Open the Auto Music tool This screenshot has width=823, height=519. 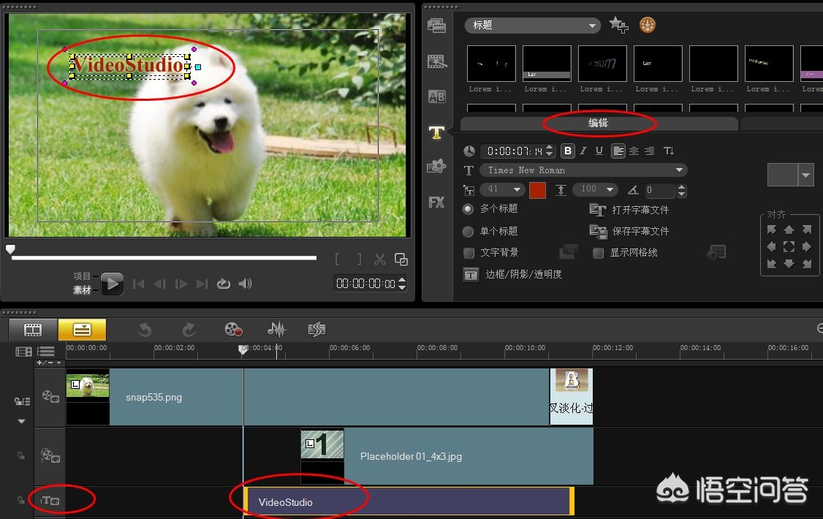[317, 330]
